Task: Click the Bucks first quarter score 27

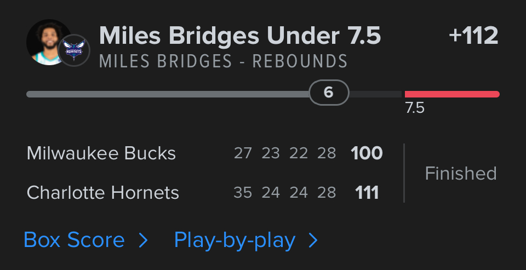Action: [243, 153]
